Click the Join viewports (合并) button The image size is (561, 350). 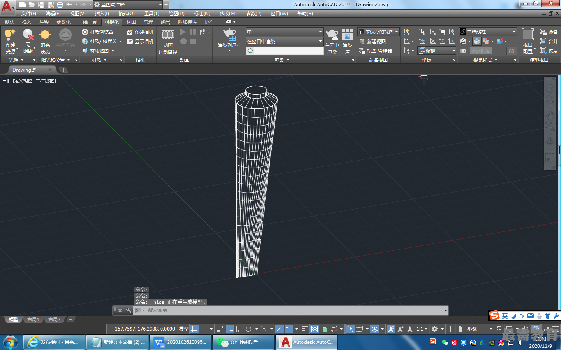click(x=549, y=41)
